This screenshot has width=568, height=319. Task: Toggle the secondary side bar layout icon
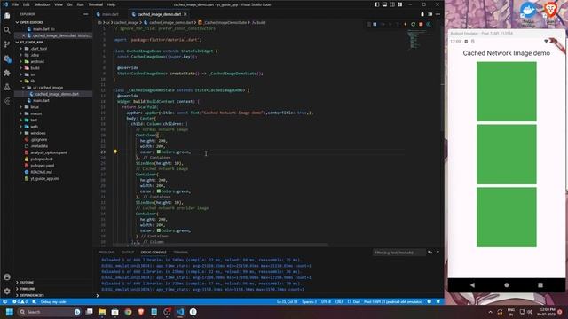pyautogui.click(x=392, y=4)
